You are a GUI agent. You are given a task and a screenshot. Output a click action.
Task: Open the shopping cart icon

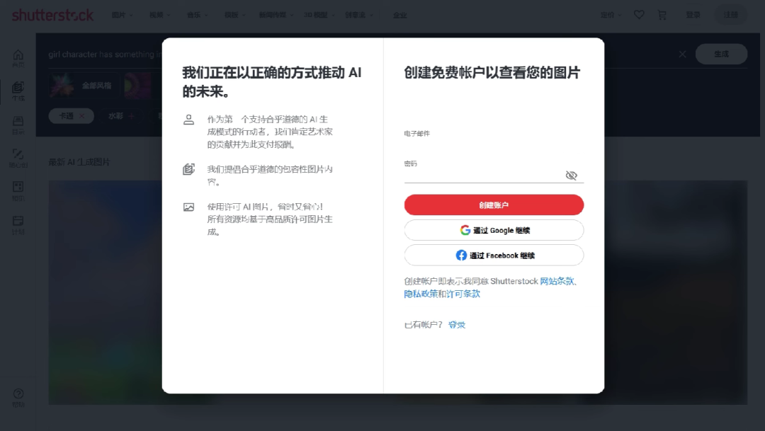(x=662, y=14)
